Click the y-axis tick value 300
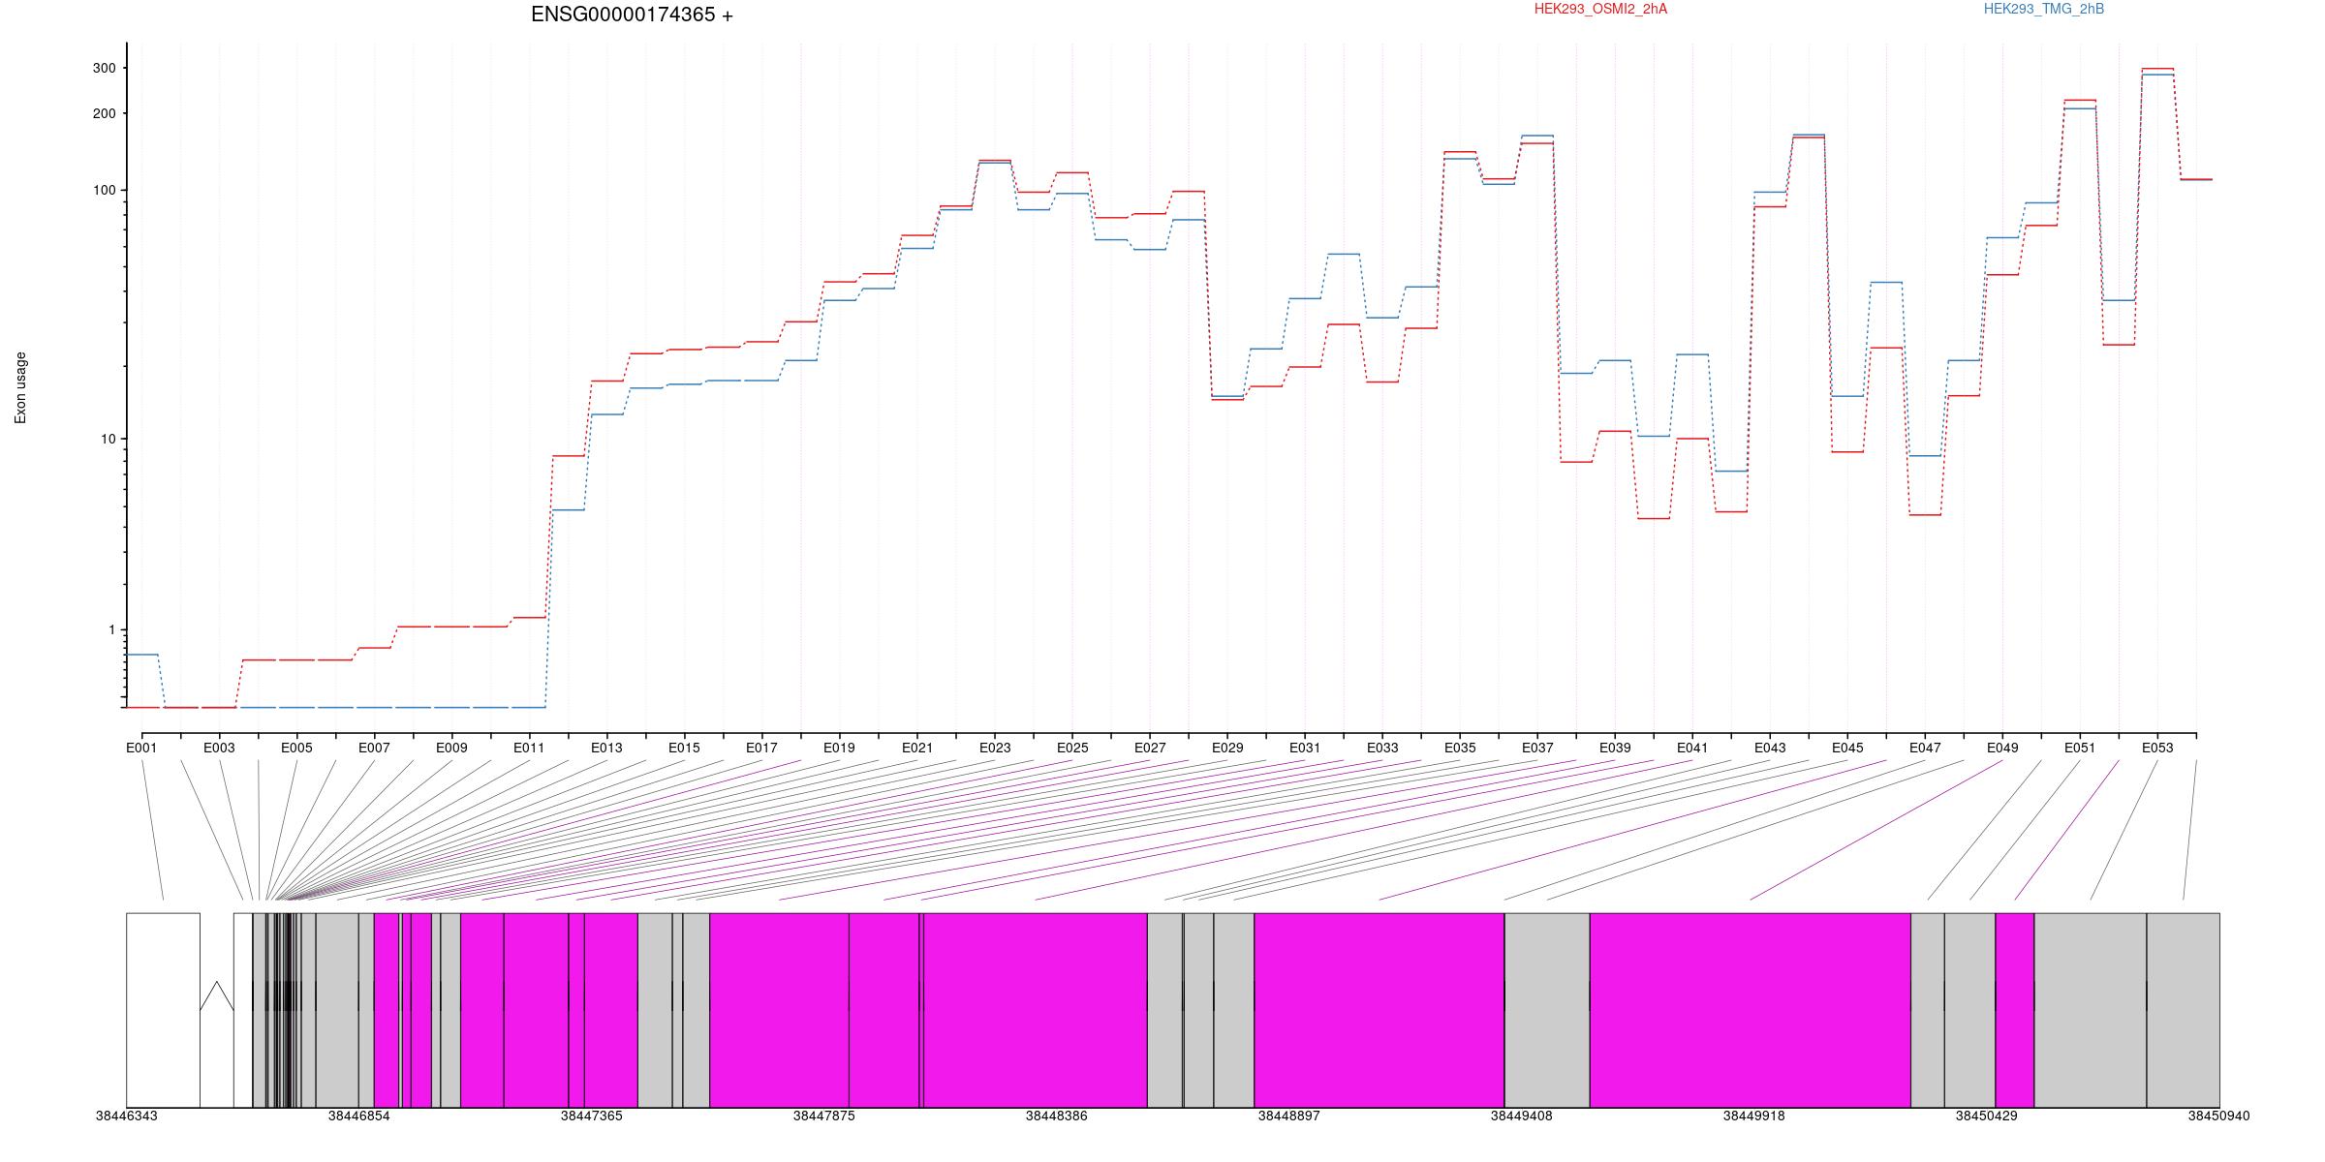Viewport: 2325px width, 1162px height. click(x=104, y=68)
